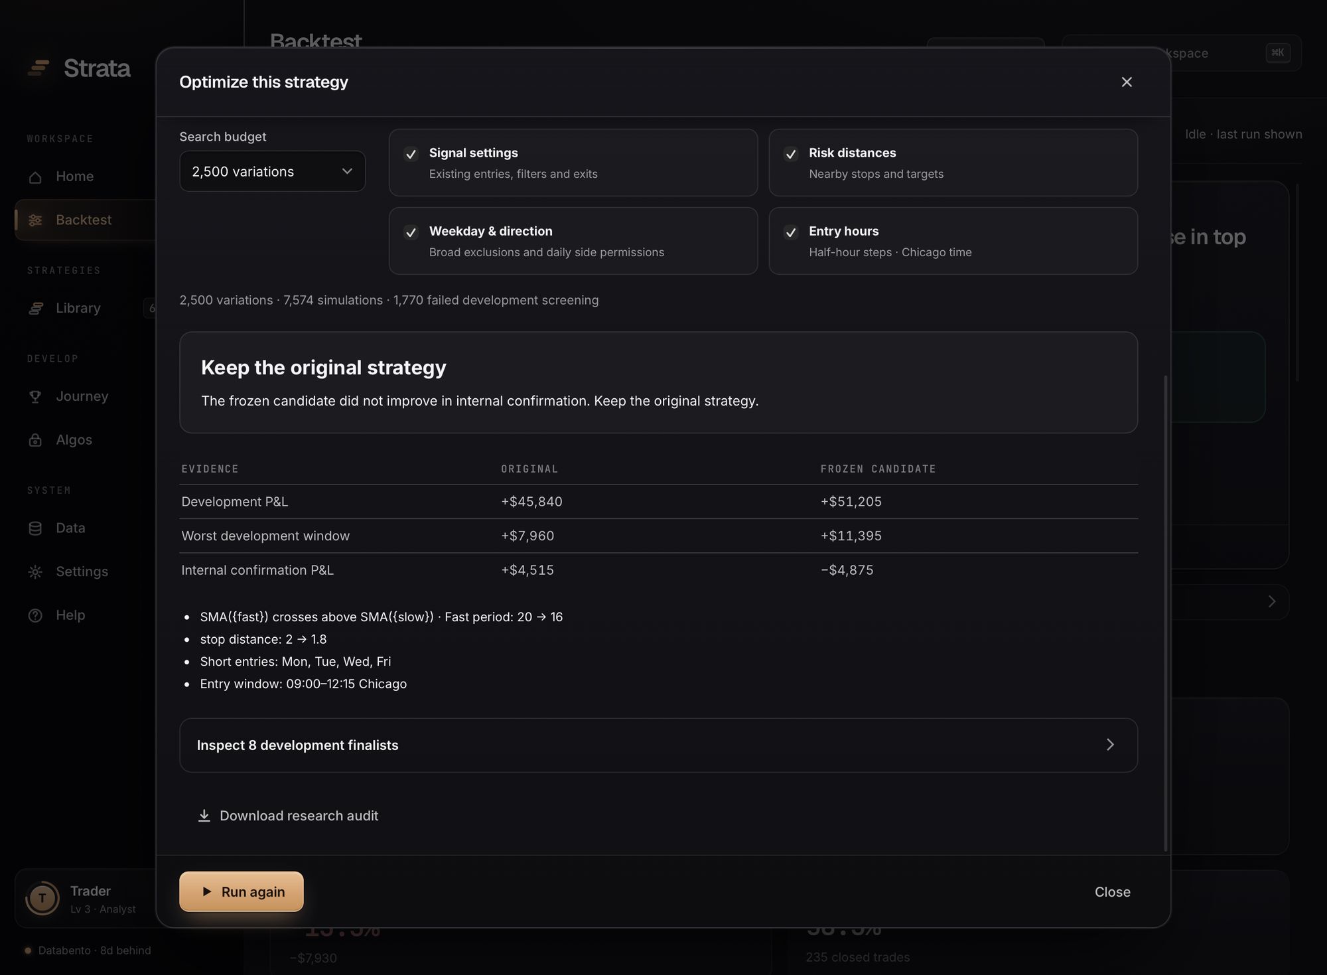Toggle the Risk distances checkbox
The image size is (1327, 975).
tap(790, 155)
